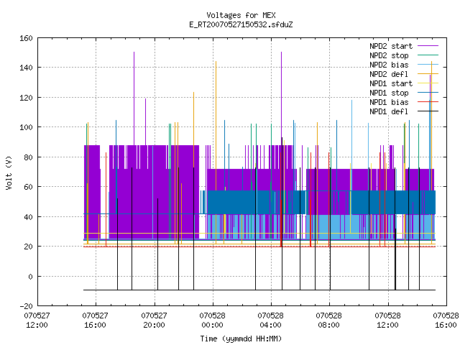Click the -20 value on the voltage axis
The width and height of the screenshot is (460, 345).
26,306
